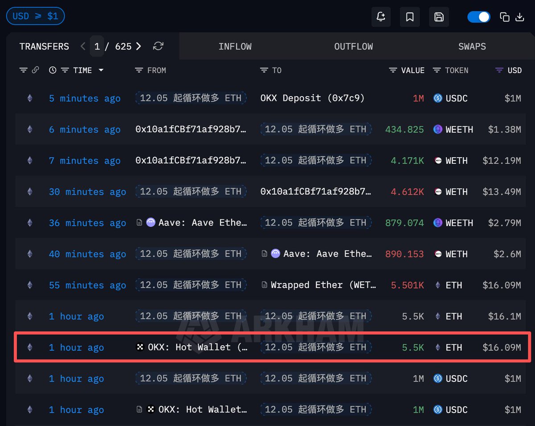
Task: Click the WEETH token in the 36 minutes ago row
Action: coord(453,223)
